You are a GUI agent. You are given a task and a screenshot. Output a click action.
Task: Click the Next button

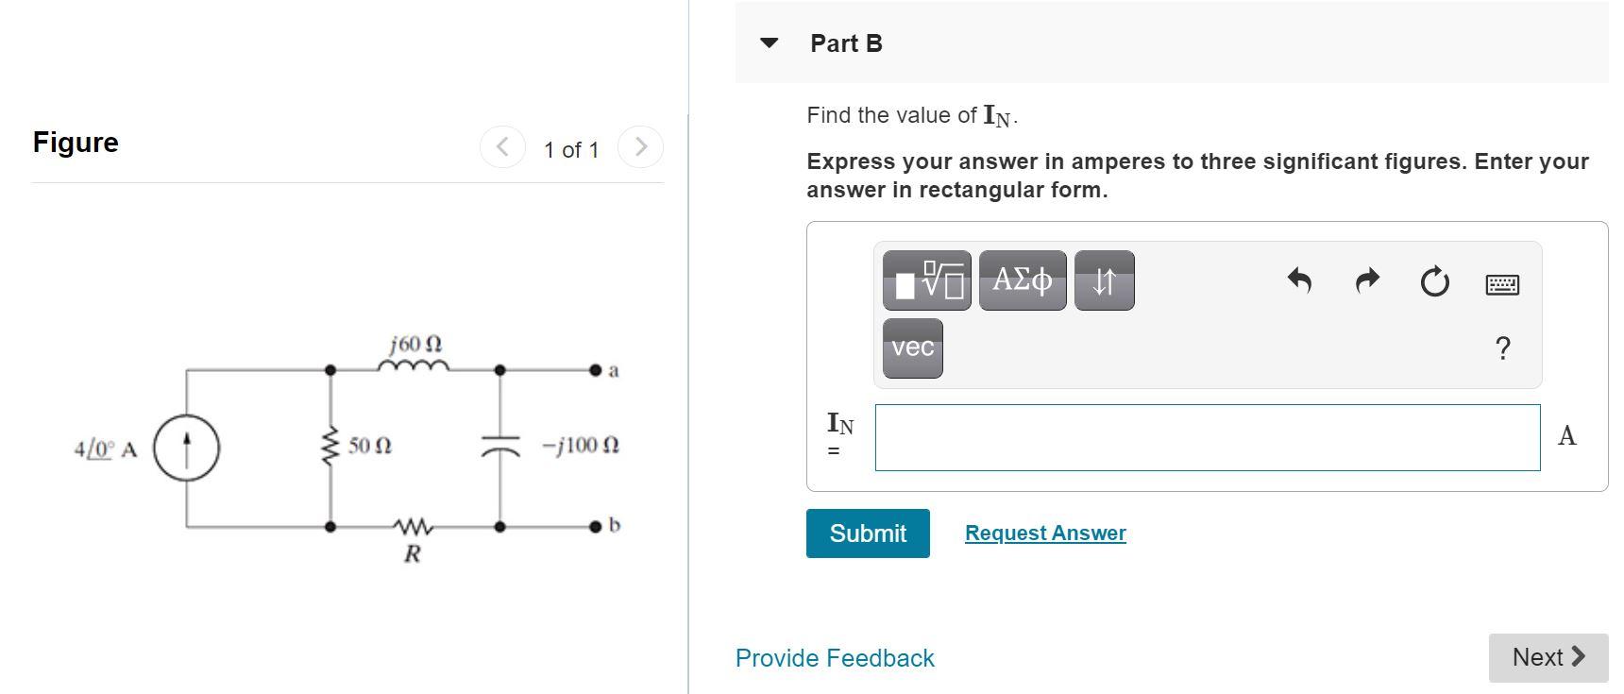(x=1546, y=657)
